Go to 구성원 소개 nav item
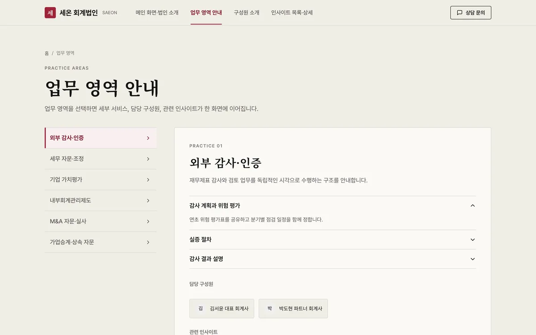This screenshot has width=536, height=335. pos(247,13)
